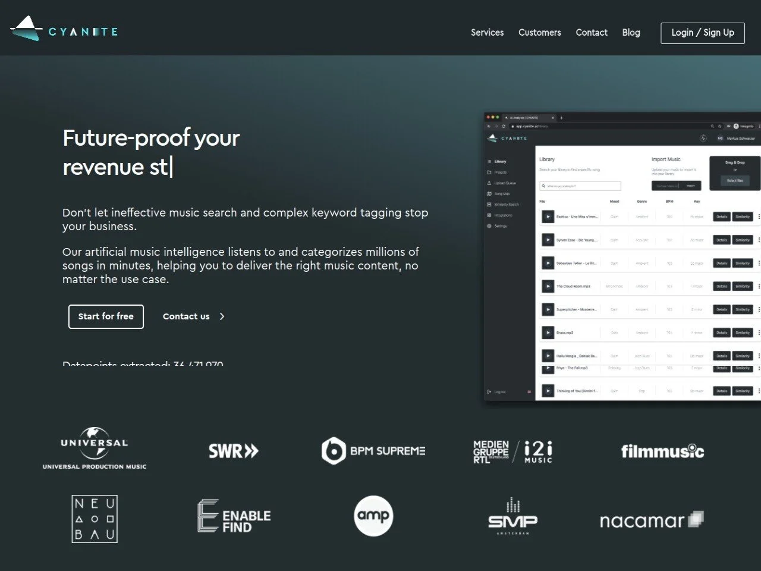Click the browser reload icon in preview
The image size is (761, 571).
[504, 126]
